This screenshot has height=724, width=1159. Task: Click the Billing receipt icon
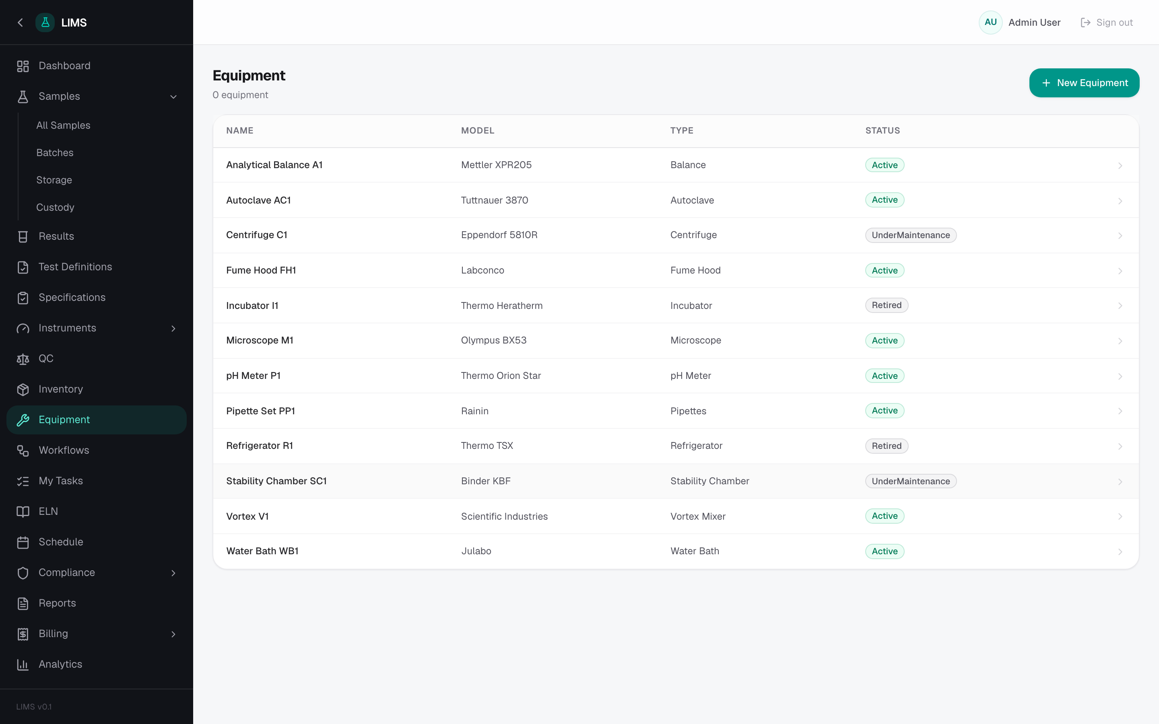(x=23, y=634)
